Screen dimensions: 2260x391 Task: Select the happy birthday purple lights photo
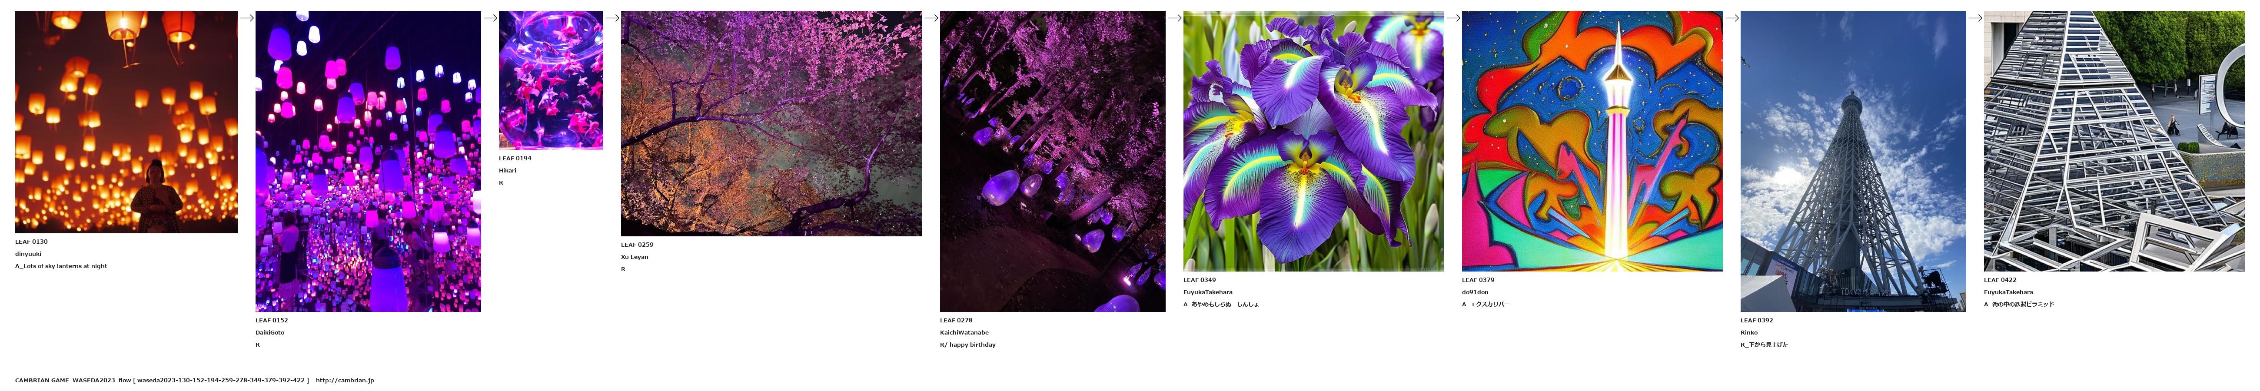pos(1052,161)
